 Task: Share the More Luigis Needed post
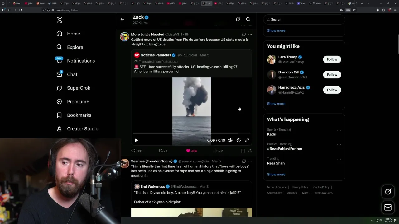pyautogui.click(x=250, y=151)
